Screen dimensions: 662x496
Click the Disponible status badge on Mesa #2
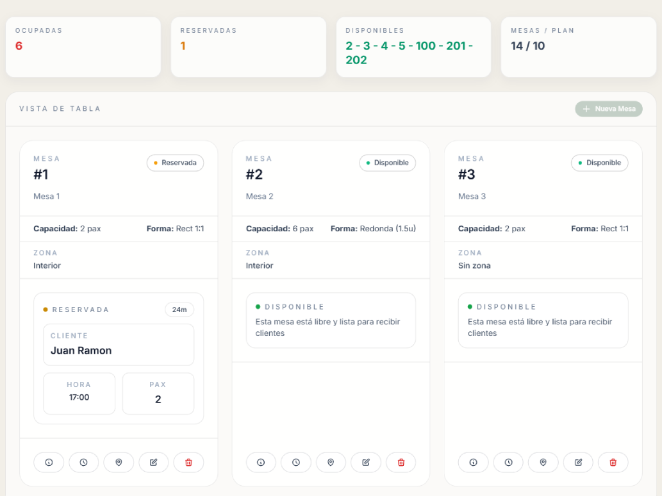[387, 163]
